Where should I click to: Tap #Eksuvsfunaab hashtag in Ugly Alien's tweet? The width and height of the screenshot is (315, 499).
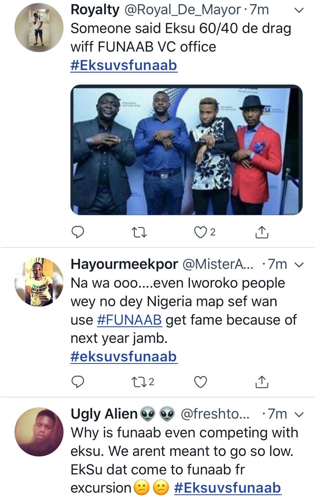pyautogui.click(x=228, y=488)
